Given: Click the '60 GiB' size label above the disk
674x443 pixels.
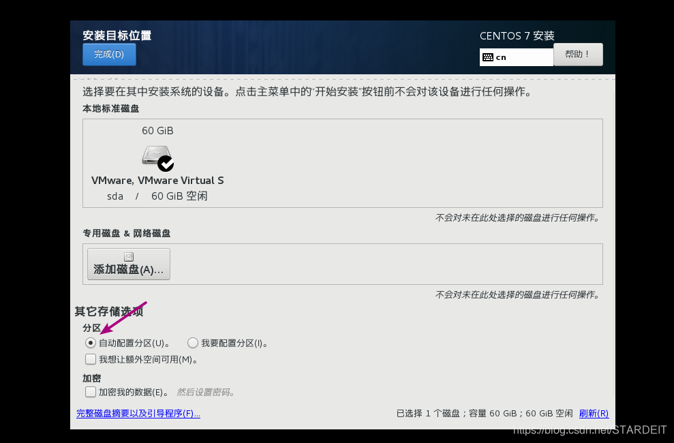Looking at the screenshot, I should tap(157, 131).
